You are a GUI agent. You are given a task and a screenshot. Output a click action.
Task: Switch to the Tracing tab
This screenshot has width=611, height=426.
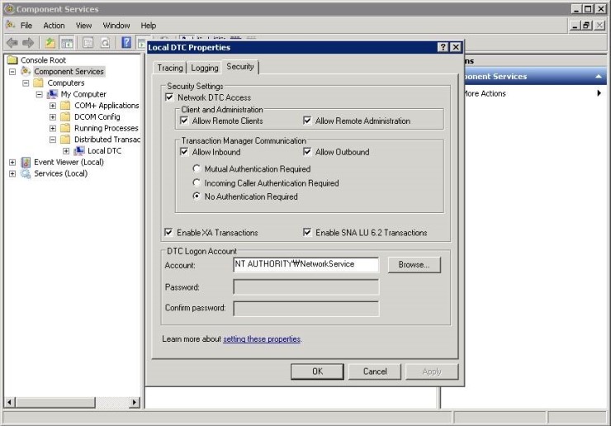click(x=170, y=68)
